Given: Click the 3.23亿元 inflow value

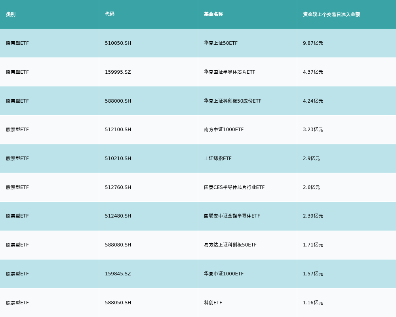Looking at the screenshot, I should click(313, 130).
